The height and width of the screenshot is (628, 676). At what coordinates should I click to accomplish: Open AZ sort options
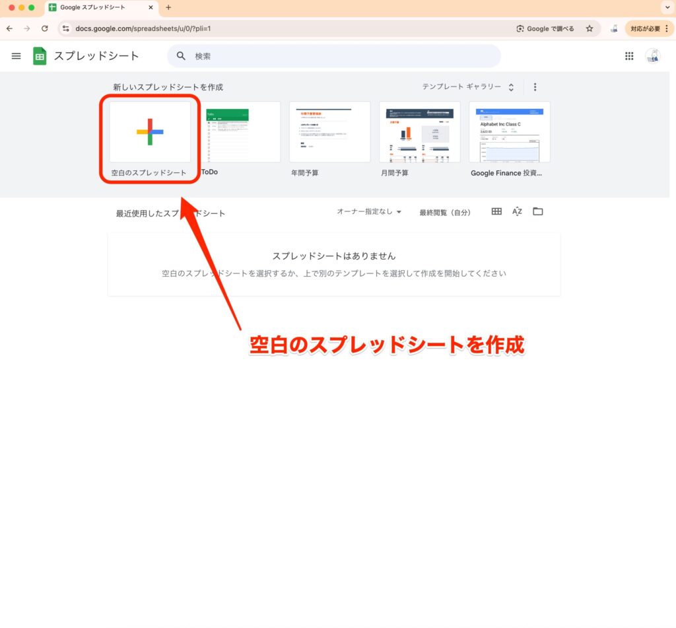tap(517, 211)
